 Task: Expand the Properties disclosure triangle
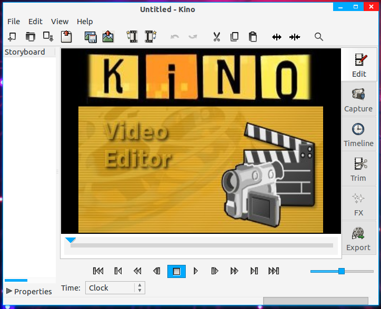[x=9, y=291]
